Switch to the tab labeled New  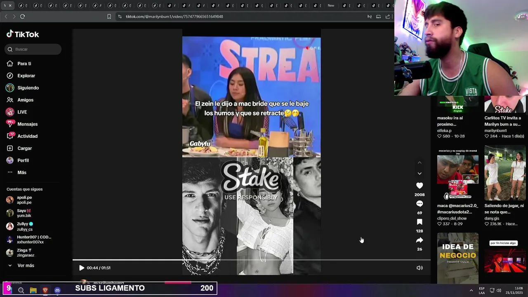pyautogui.click(x=331, y=5)
